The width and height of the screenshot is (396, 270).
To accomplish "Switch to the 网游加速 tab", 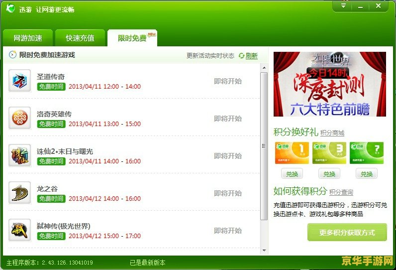I will click(28, 38).
